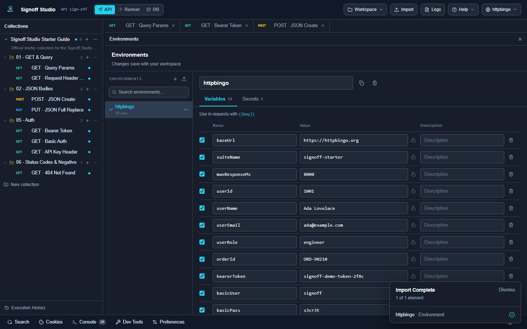The height and width of the screenshot is (329, 527).
Task: Import environment via upload icon in Environments list
Action: 184,79
